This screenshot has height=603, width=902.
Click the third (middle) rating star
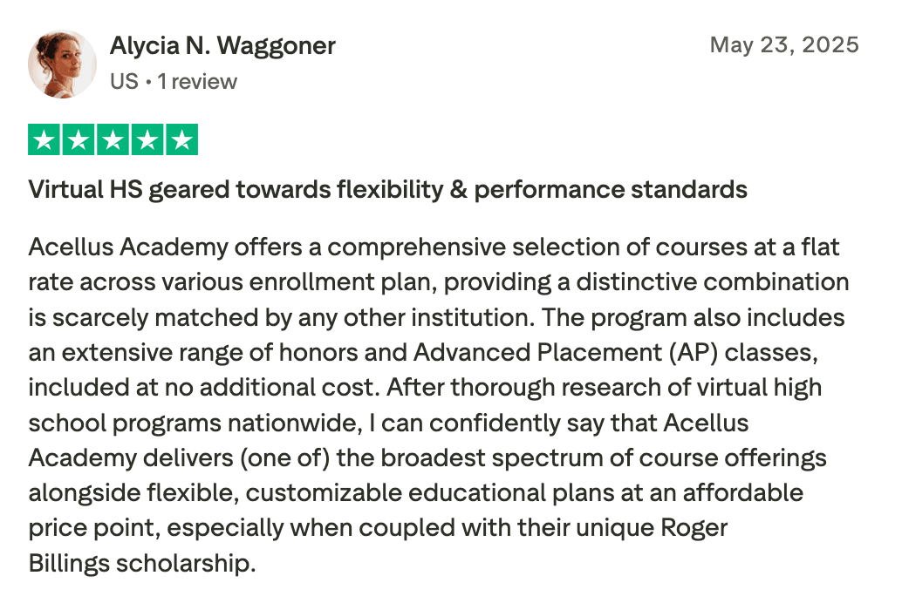pos(113,140)
